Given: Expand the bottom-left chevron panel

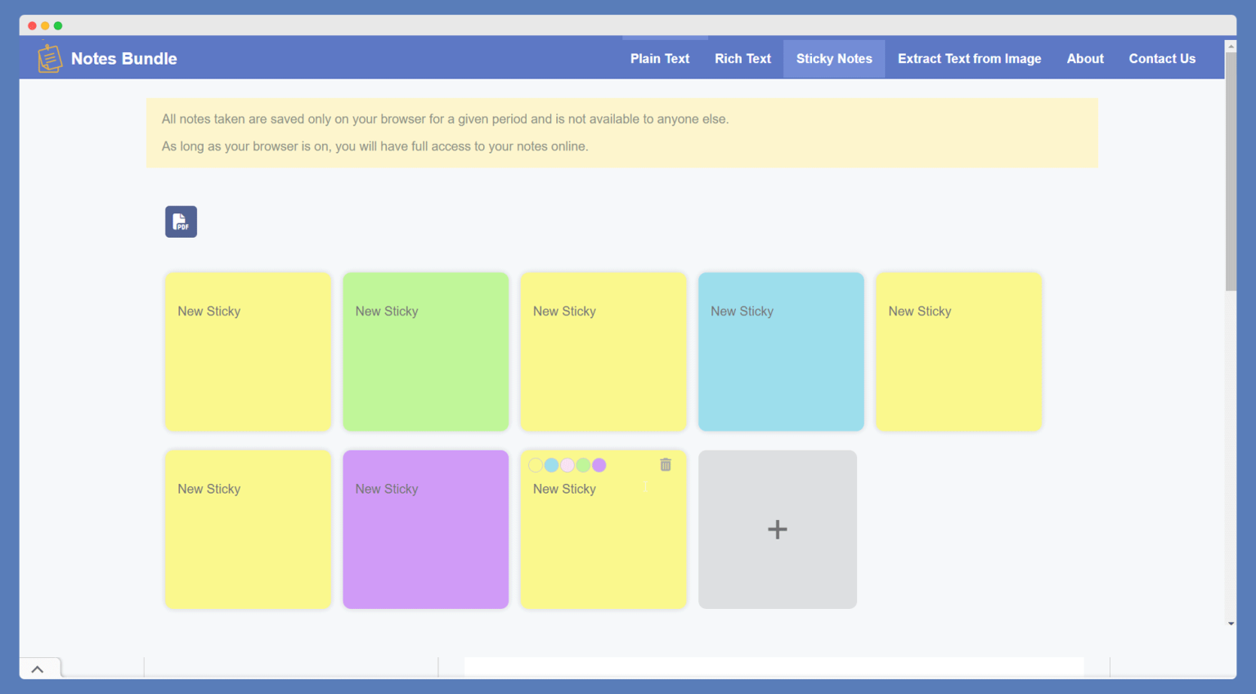Looking at the screenshot, I should tap(38, 668).
